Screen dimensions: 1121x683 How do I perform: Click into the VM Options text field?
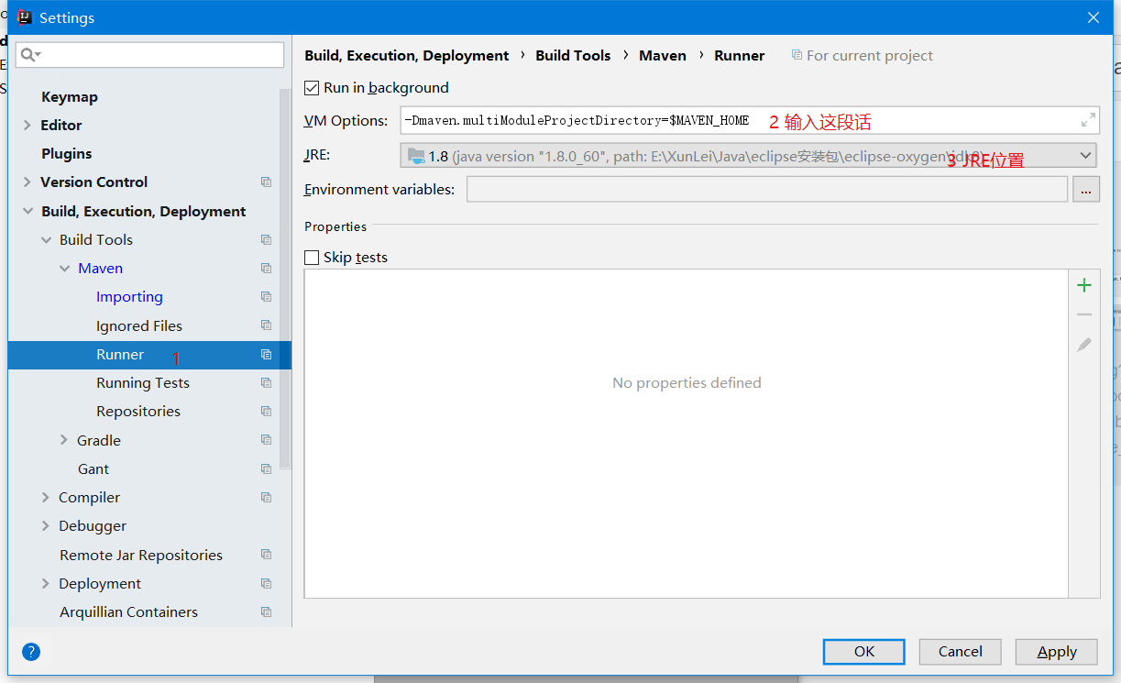click(x=750, y=121)
